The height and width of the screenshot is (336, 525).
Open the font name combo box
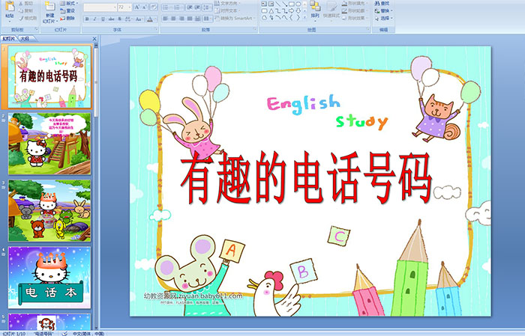(x=100, y=7)
